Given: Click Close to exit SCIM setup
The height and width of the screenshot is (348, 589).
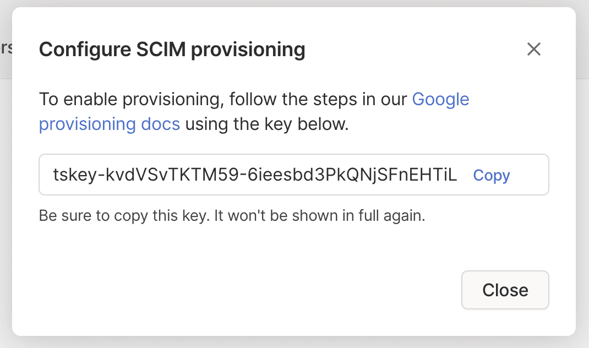Looking at the screenshot, I should coord(505,290).
